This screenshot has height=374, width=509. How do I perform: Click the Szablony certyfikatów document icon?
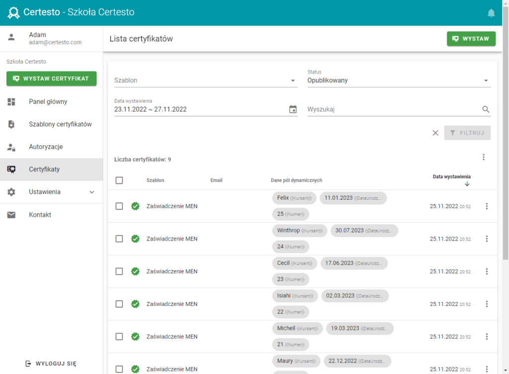point(11,124)
